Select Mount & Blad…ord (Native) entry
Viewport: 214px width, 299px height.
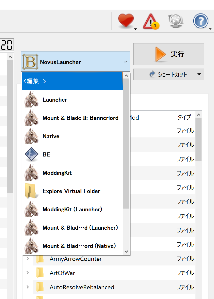[72, 246]
